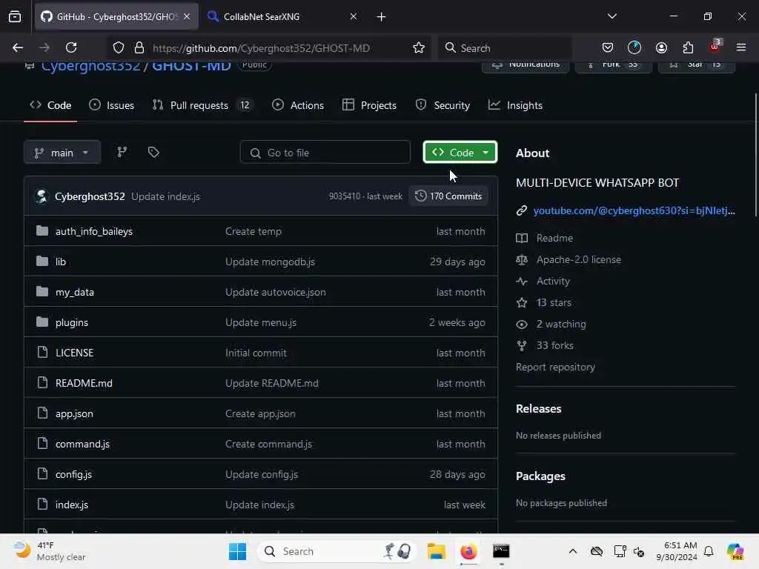Viewport: 759px width, 569px height.
Task: Open the Update index.js latest commit message
Action: click(x=165, y=196)
